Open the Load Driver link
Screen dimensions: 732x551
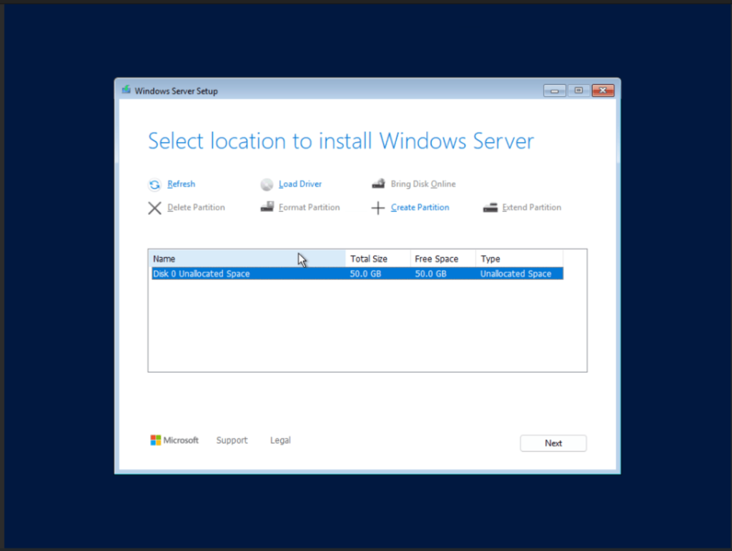coord(300,184)
